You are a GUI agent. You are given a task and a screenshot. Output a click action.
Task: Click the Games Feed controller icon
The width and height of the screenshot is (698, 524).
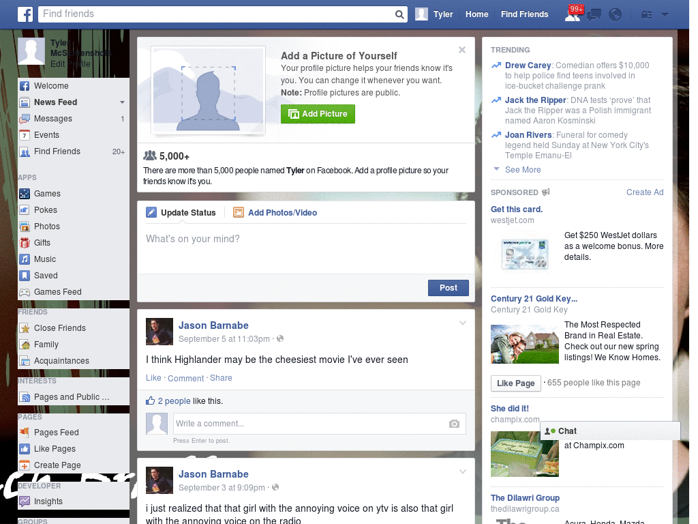coord(25,292)
